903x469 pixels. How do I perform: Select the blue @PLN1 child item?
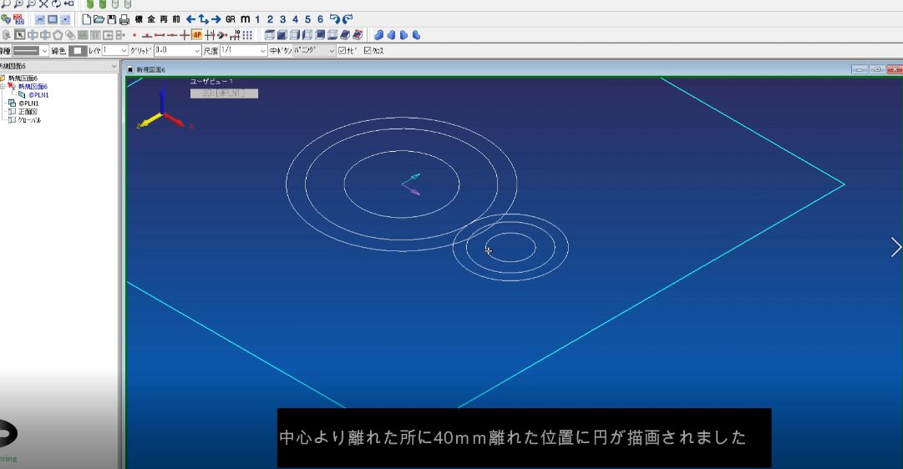point(38,95)
